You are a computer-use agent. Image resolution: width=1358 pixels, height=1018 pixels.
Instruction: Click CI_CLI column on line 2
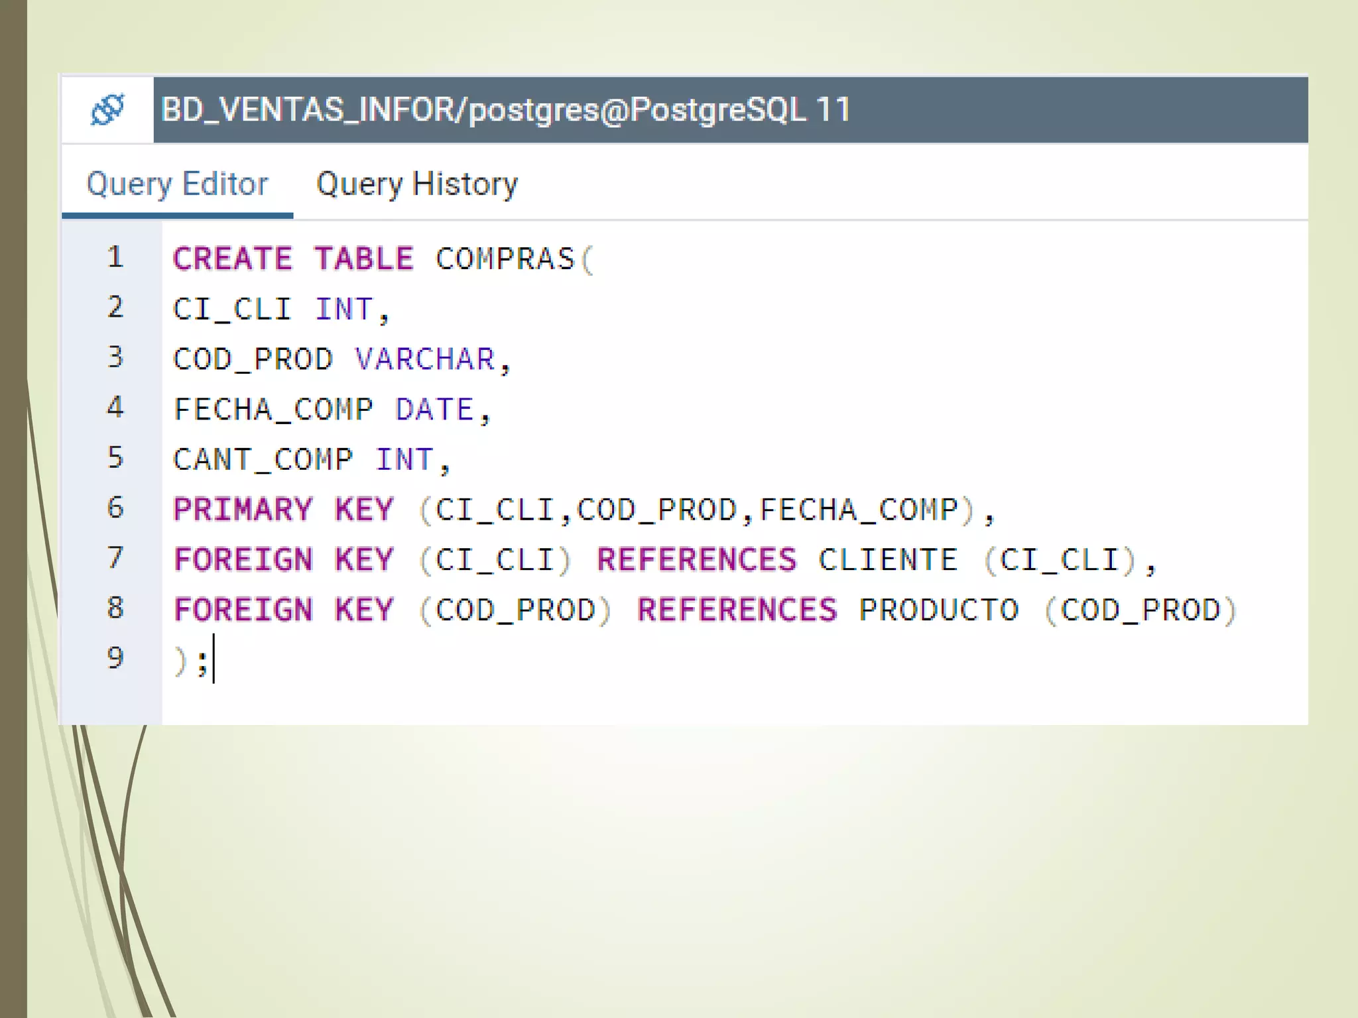232,310
